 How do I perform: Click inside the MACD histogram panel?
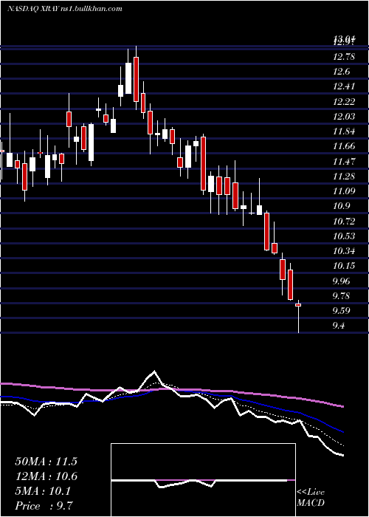point(203,480)
